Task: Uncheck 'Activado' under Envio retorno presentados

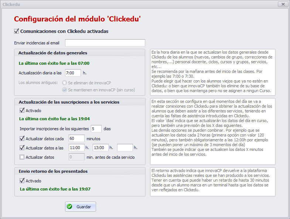Action: point(22,181)
